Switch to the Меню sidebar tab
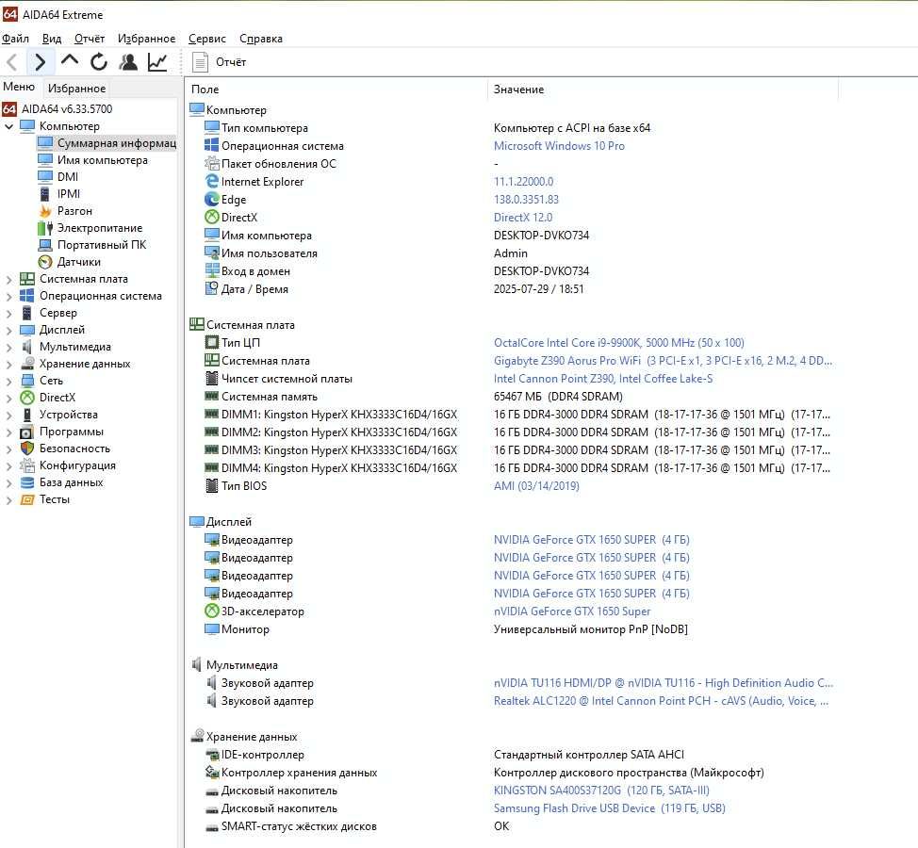This screenshot has height=848, width=918. (19, 88)
